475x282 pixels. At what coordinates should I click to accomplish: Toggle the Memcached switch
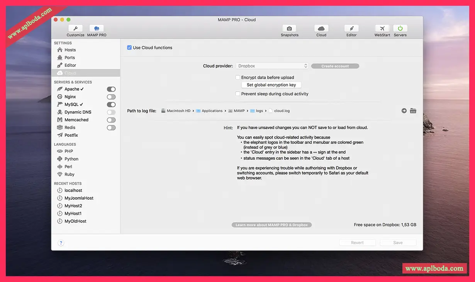[111, 120]
